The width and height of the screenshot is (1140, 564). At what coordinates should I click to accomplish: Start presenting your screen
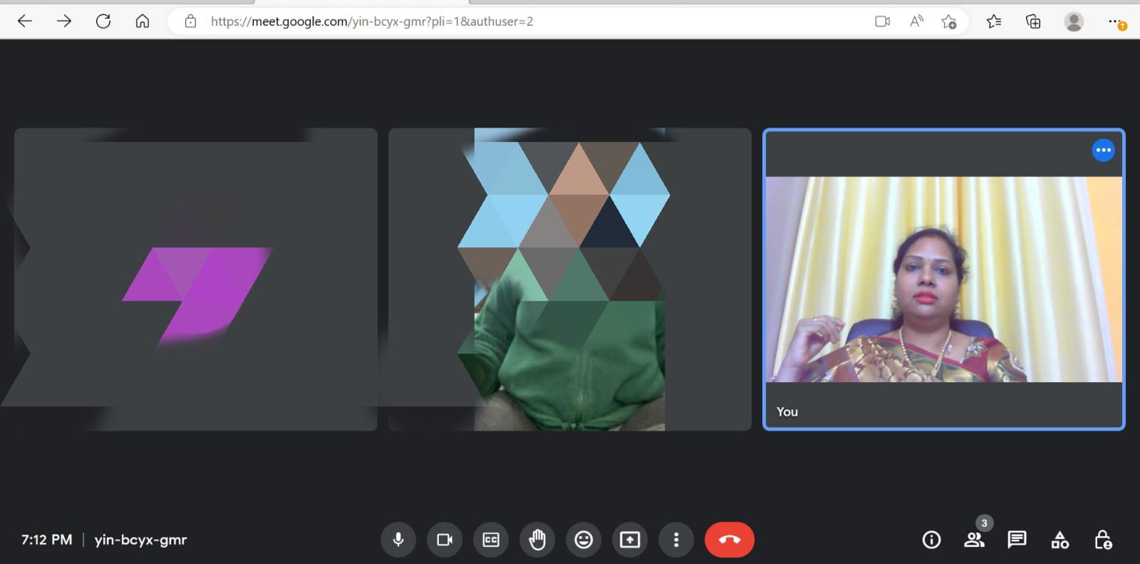pyautogui.click(x=630, y=540)
